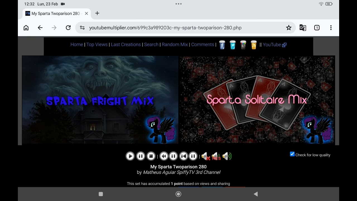Screen dimensions: 357x201
Task: Click the title My Sparta Twoparison 280
Action: (x=178, y=167)
